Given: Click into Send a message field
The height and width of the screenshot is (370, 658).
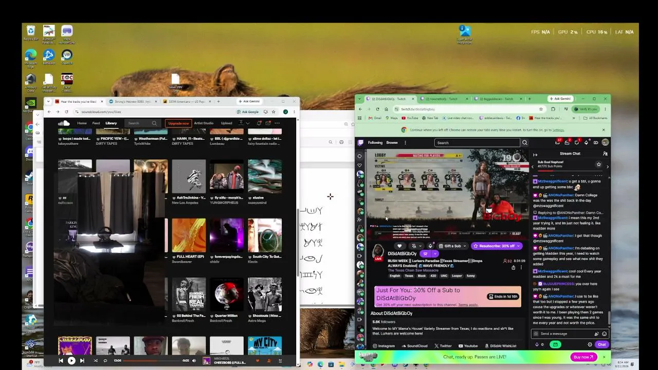Looking at the screenshot, I should point(565,334).
